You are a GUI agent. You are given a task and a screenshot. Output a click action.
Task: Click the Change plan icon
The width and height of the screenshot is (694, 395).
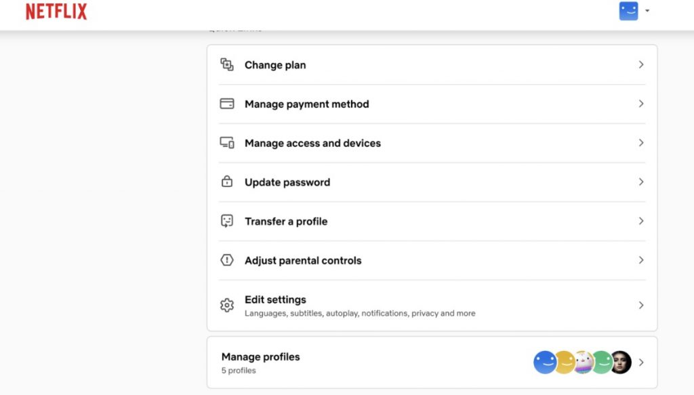tap(227, 64)
